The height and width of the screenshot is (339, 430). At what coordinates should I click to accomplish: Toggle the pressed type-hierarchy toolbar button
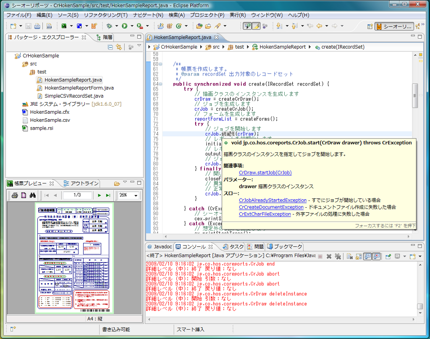[247, 26]
